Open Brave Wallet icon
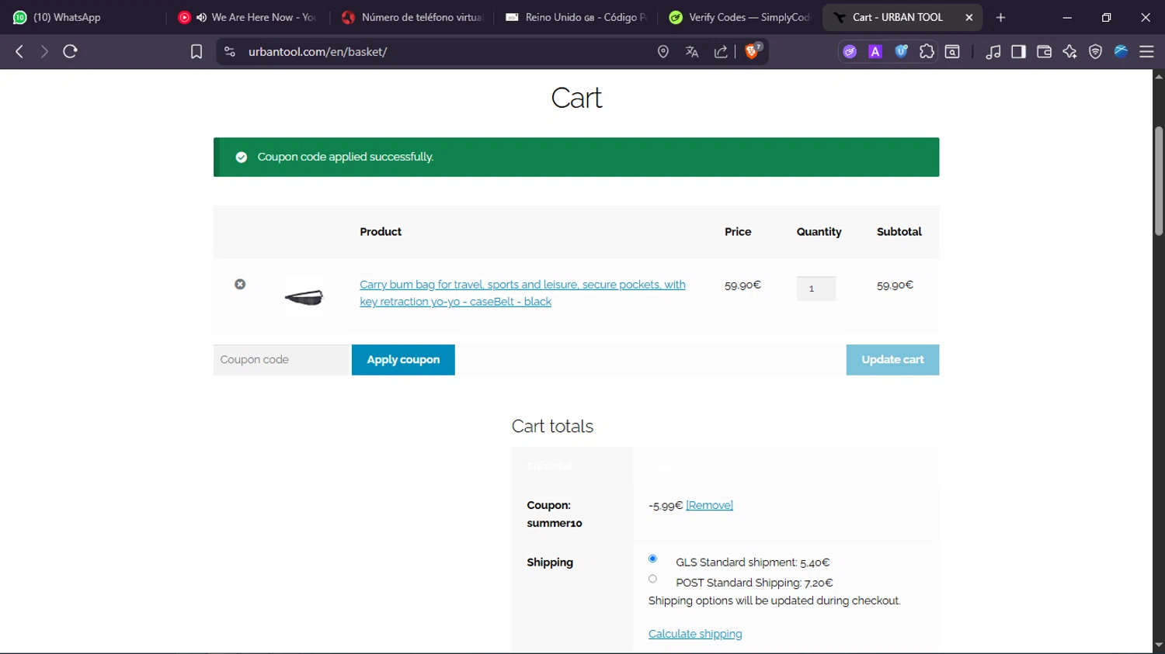 1044,52
